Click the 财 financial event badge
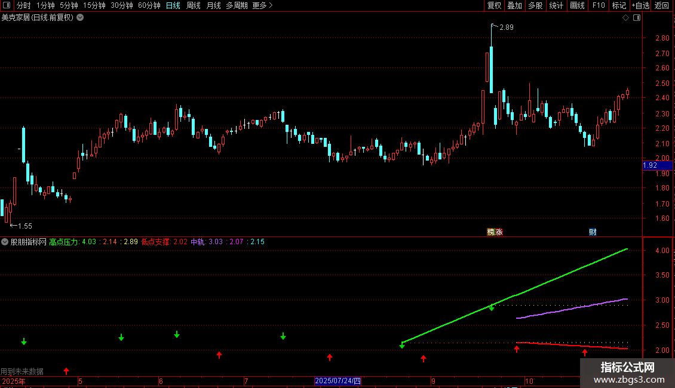Image resolution: width=675 pixels, height=388 pixels. (x=593, y=232)
